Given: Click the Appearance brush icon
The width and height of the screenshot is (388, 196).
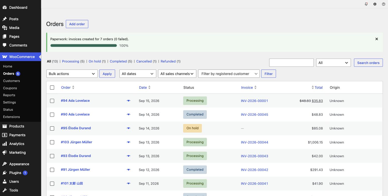Looking at the screenshot, I should [5, 164].
